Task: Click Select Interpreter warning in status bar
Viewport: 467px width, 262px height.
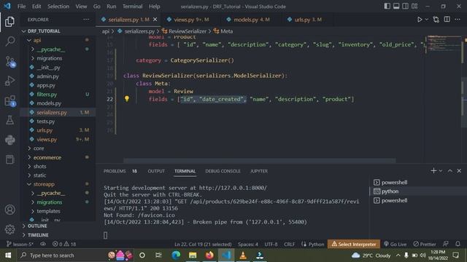Action: click(354, 245)
